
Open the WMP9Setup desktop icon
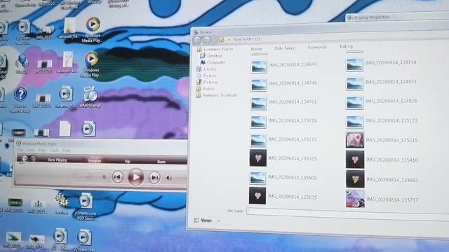click(90, 97)
